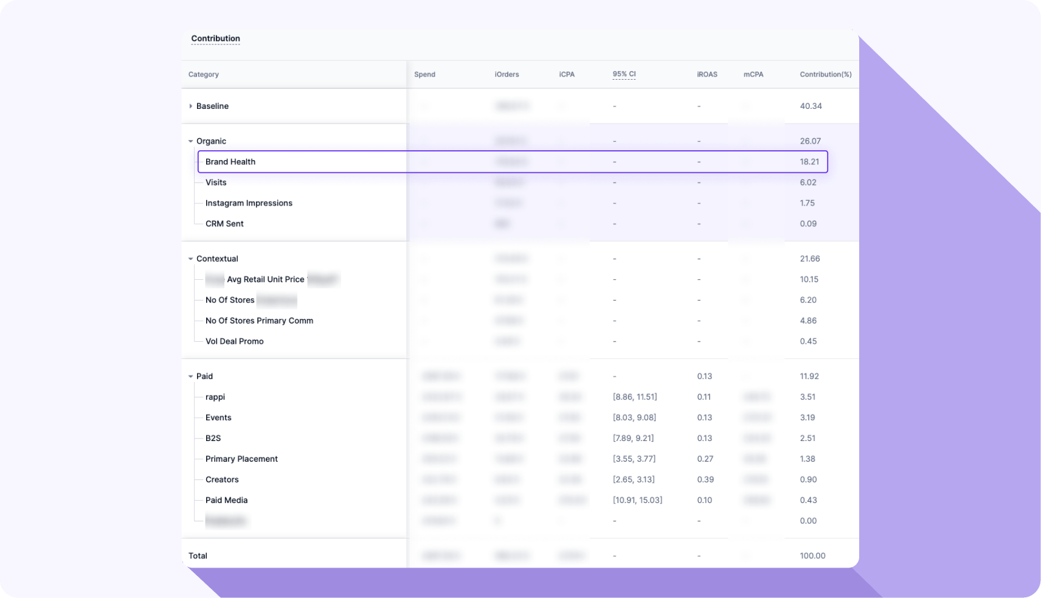Click the Baseline contribution value 40.34

tap(811, 106)
